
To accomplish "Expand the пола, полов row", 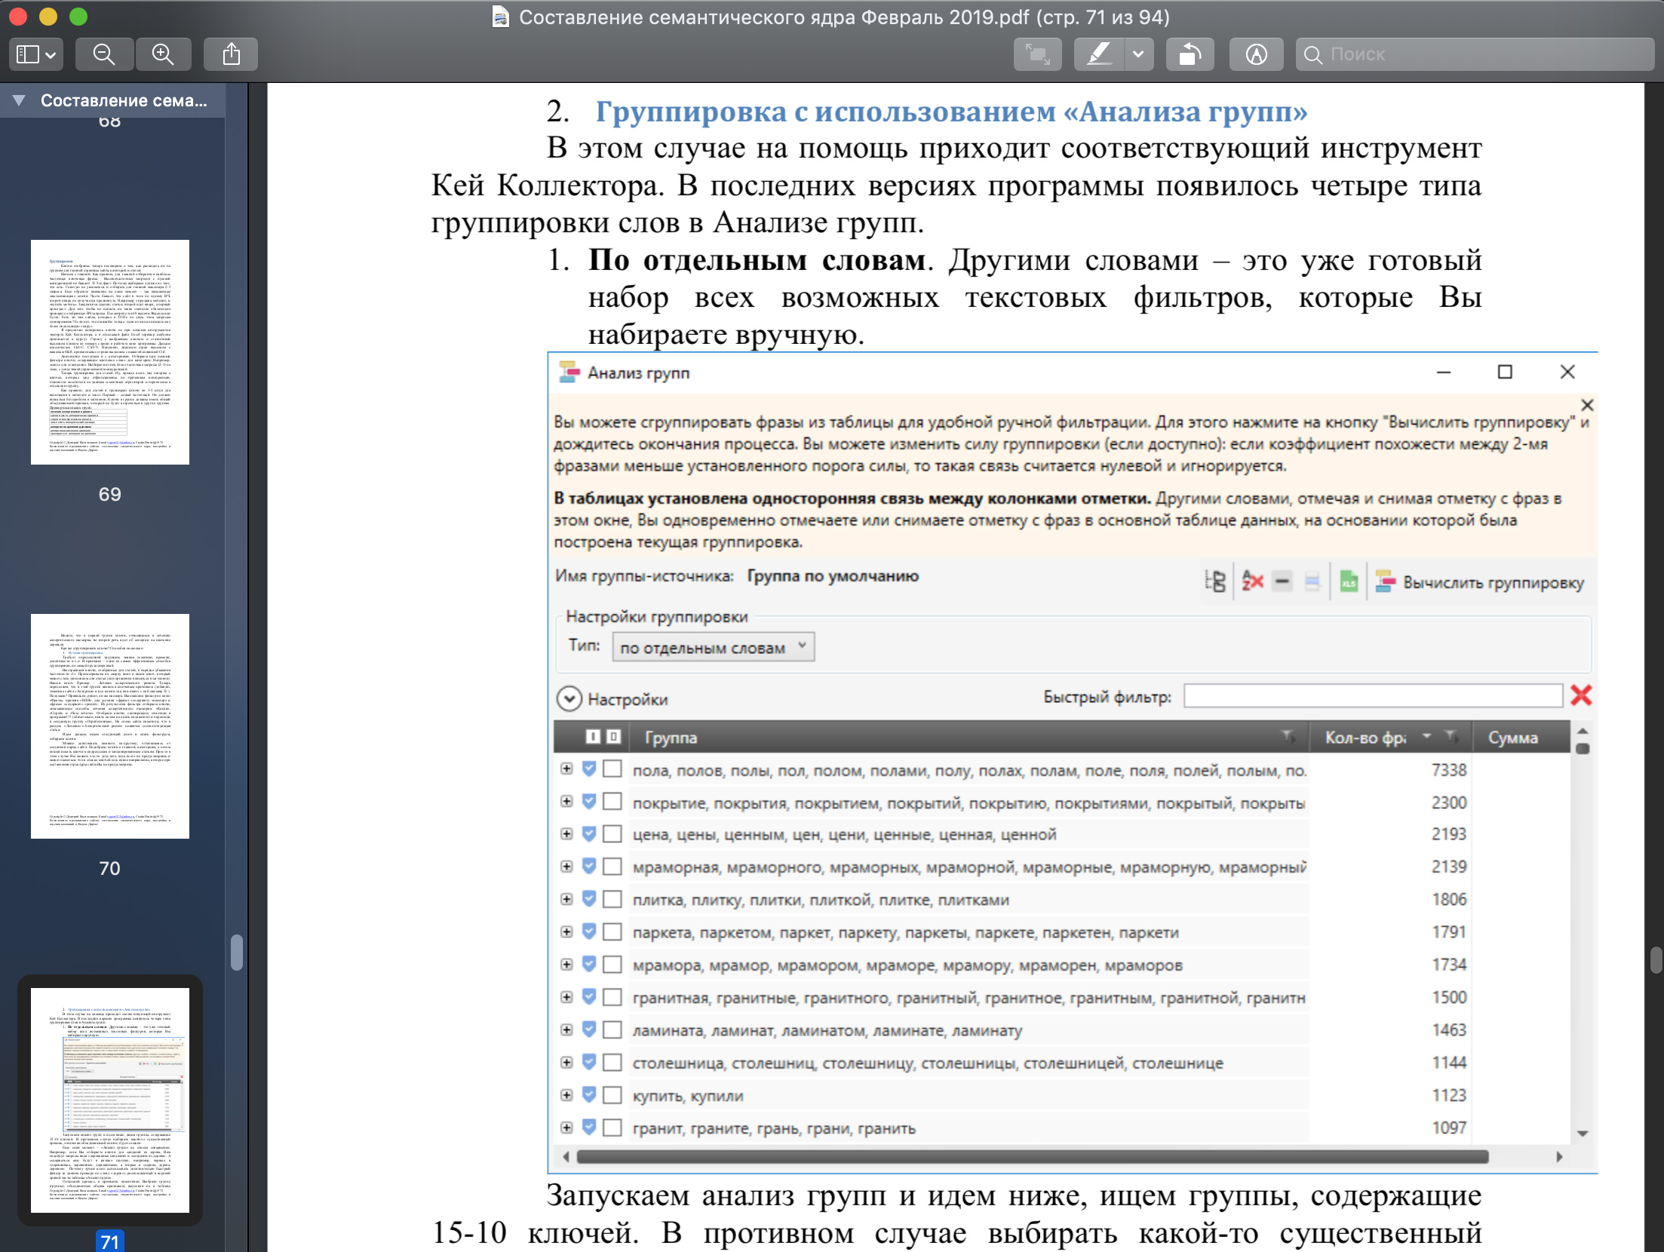I will pos(566,769).
